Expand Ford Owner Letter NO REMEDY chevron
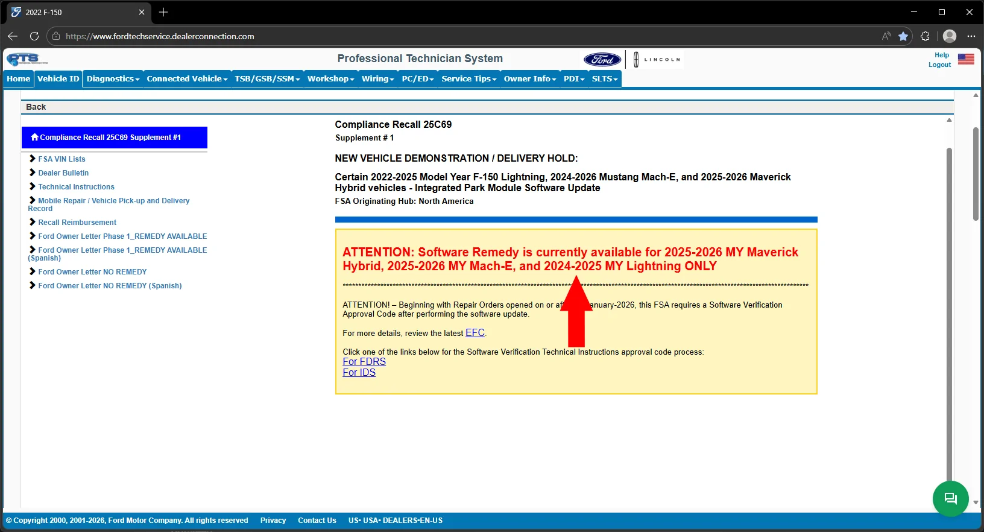Screen dimensions: 984x532 tap(33, 271)
